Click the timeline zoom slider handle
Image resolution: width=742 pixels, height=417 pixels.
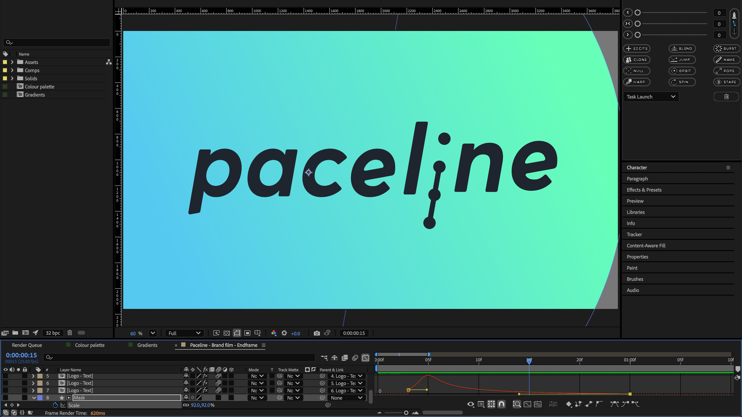(x=406, y=413)
